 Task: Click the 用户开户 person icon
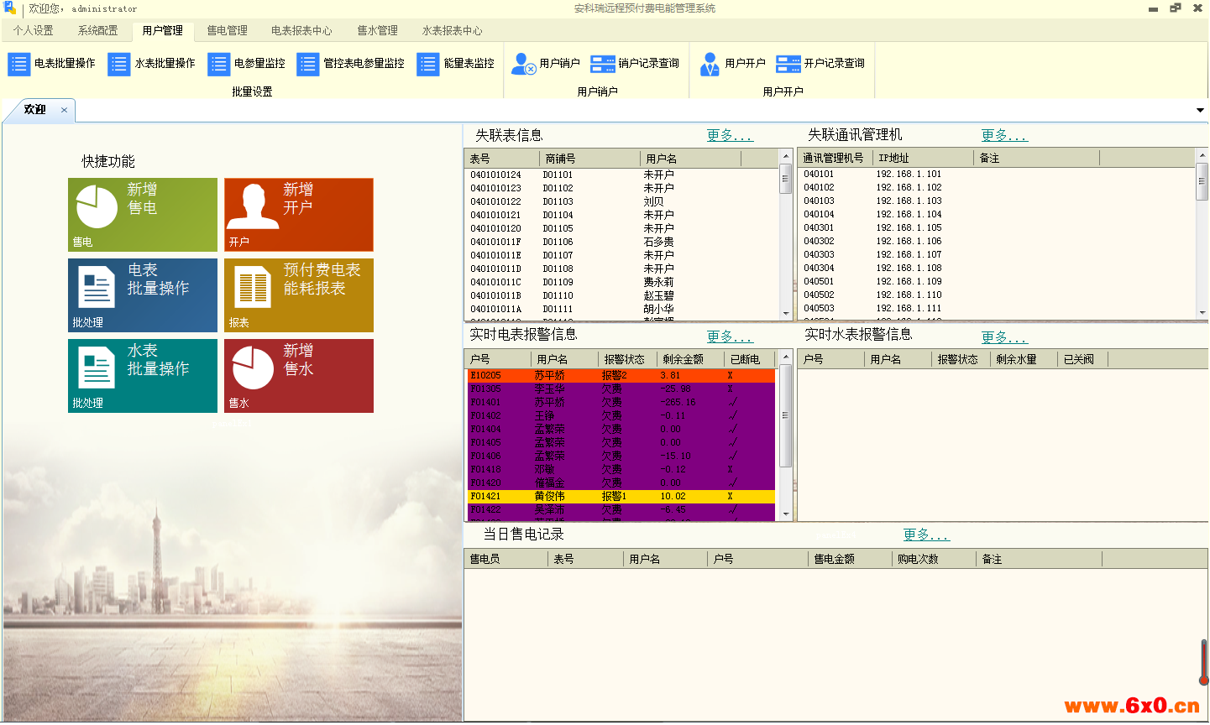click(710, 64)
